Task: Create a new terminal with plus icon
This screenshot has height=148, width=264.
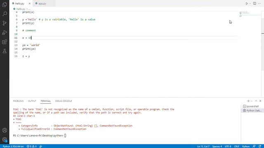Action: click(x=248, y=101)
